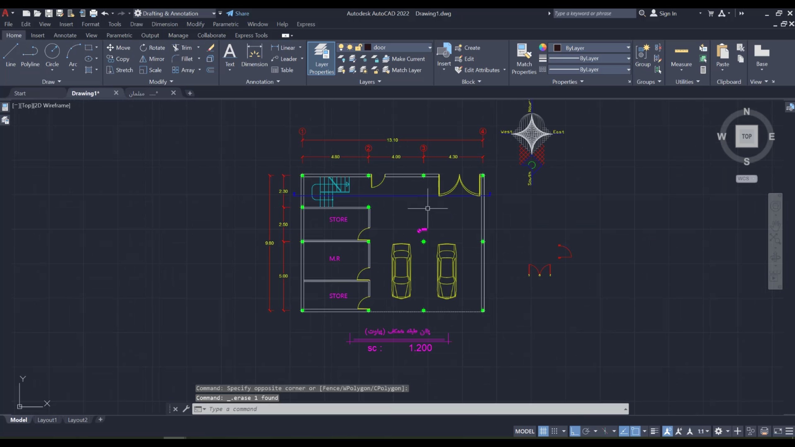Select the Mirror tool
Viewport: 795px width, 447px height.
(152, 59)
